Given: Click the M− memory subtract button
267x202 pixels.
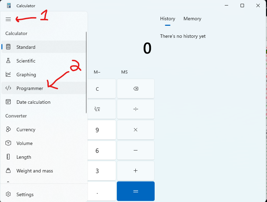Looking at the screenshot, I should pyautogui.click(x=97, y=72).
